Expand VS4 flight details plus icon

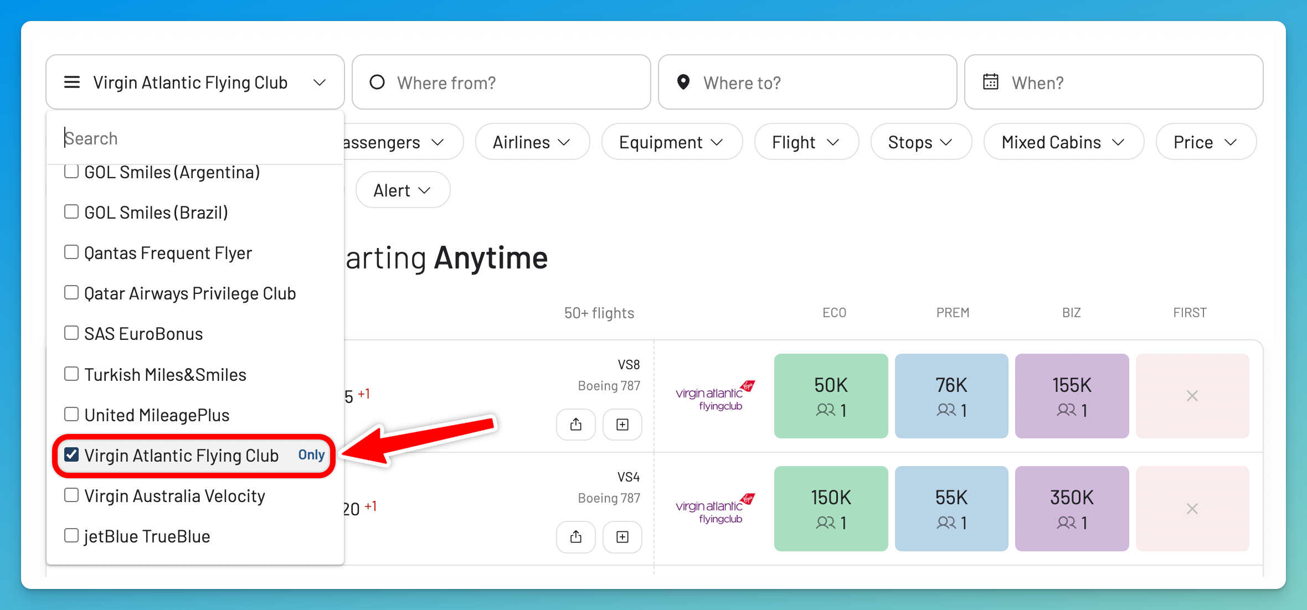coord(622,537)
